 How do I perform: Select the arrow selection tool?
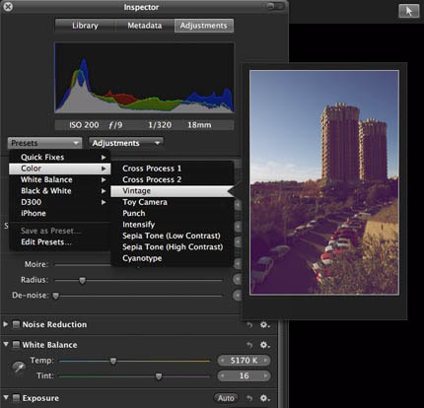click(409, 11)
